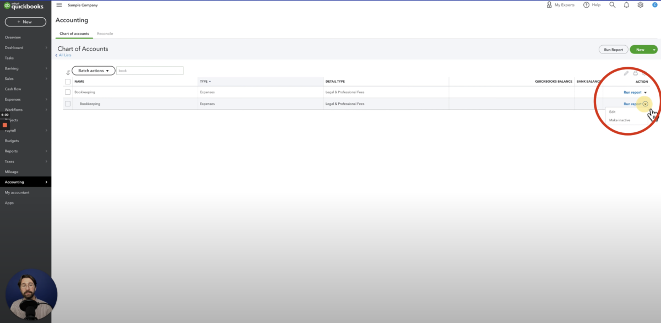Open Tasks in the sidebar
This screenshot has height=323, width=661.
click(x=9, y=58)
